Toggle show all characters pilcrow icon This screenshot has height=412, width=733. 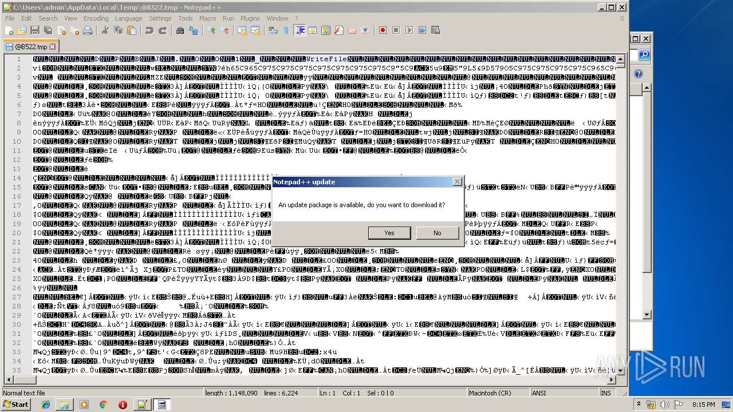click(x=286, y=30)
